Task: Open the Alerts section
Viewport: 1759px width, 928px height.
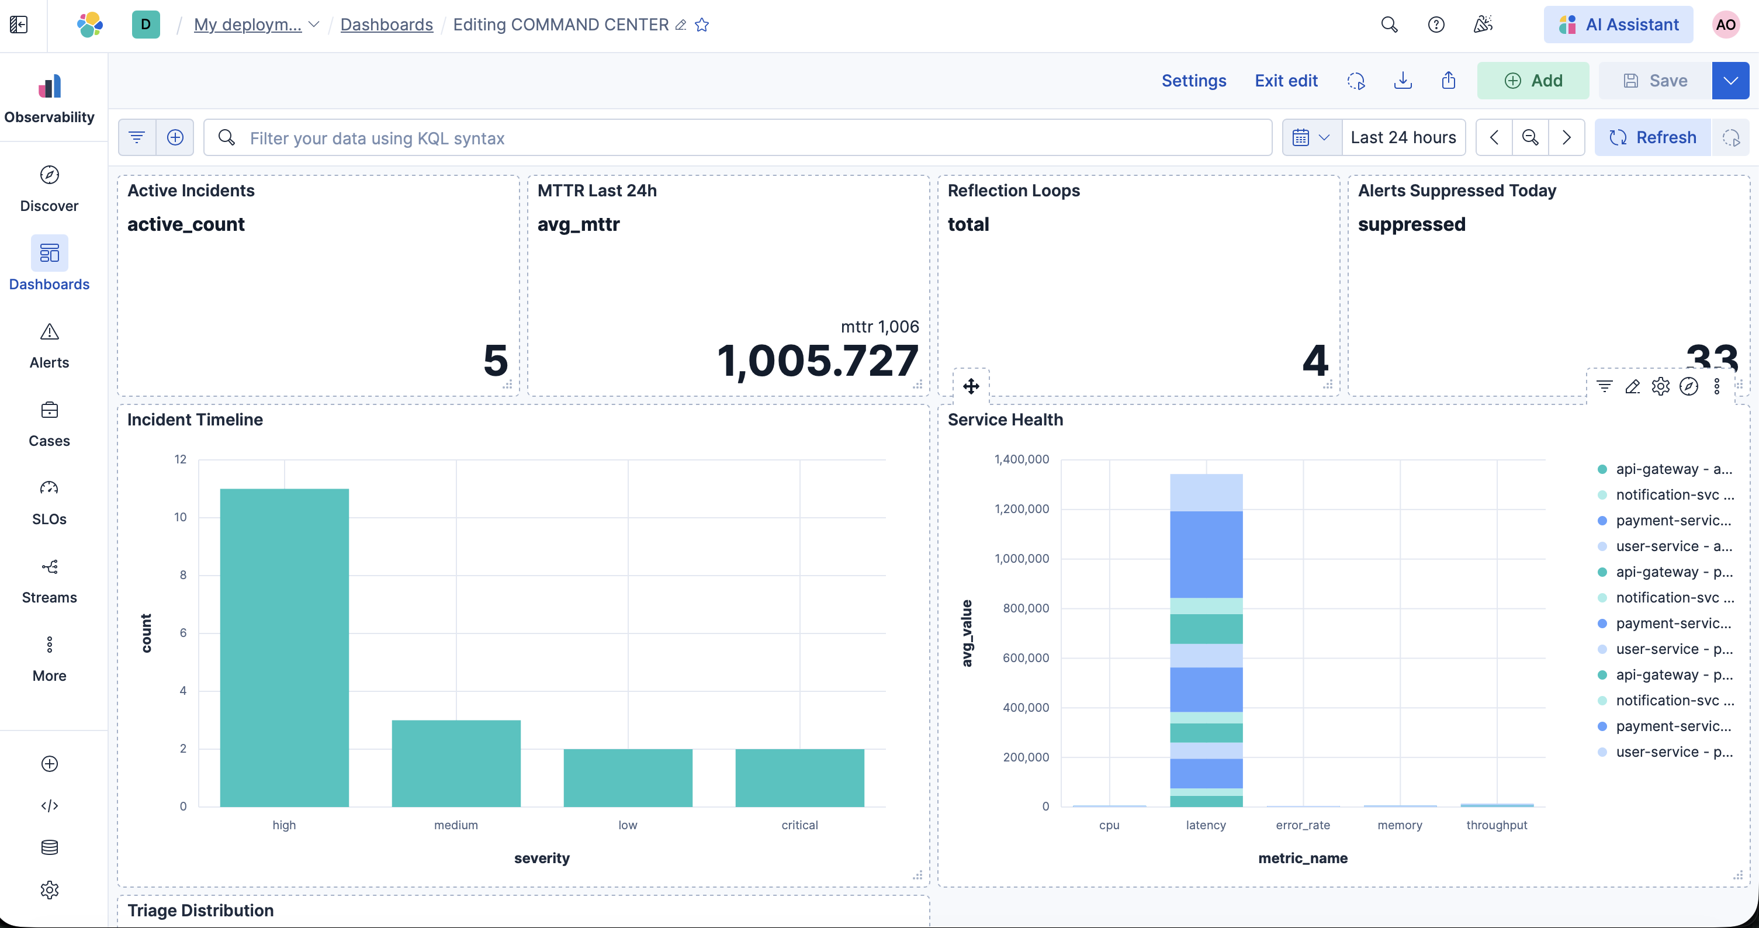Action: [x=49, y=345]
